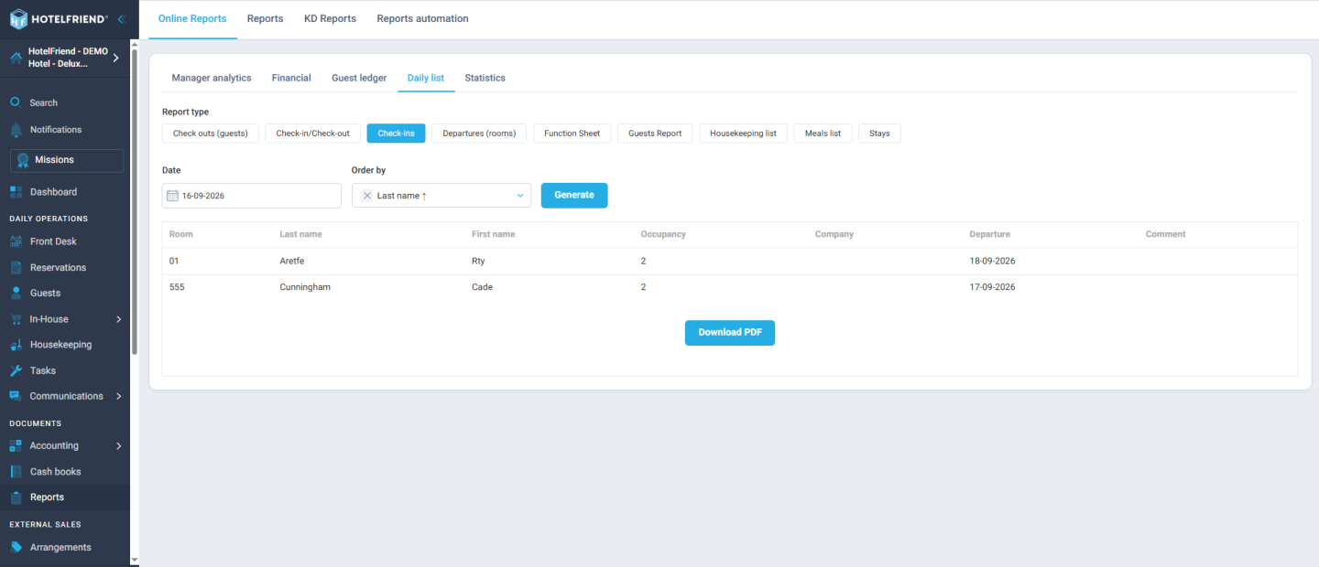Select the Statistics tab

[485, 78]
